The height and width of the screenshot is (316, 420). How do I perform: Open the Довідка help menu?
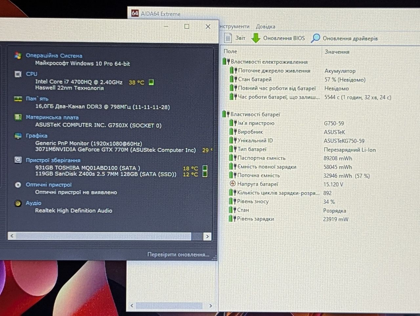265,27
